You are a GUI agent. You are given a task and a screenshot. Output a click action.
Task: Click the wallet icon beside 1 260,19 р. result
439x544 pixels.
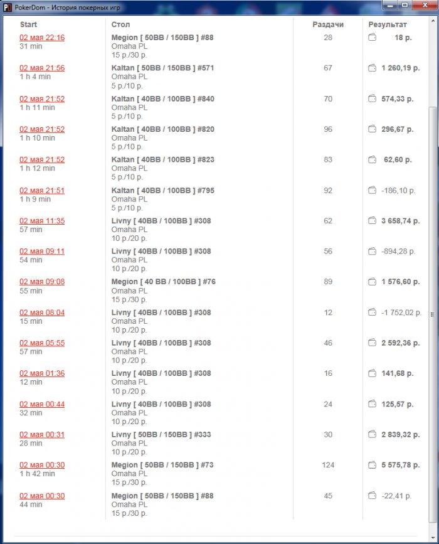372,68
